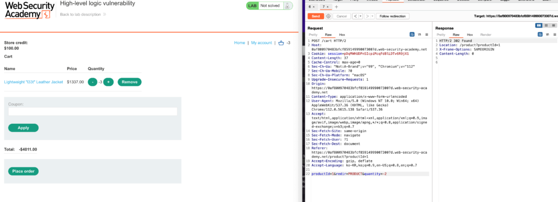Image resolution: width=558 pixels, height=202 pixels.
Task: Click the Cancel request button
Action: tap(341, 16)
